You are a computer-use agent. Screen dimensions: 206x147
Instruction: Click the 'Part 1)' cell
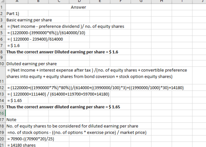click(13, 14)
